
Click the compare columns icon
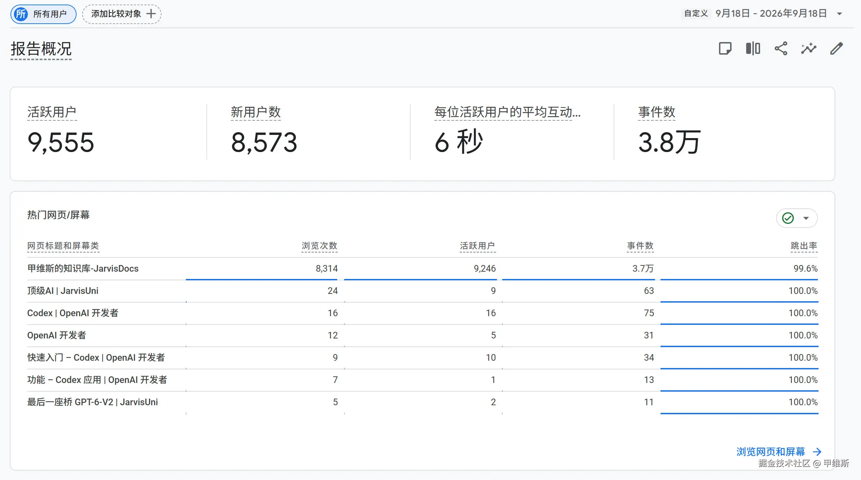[x=753, y=49]
